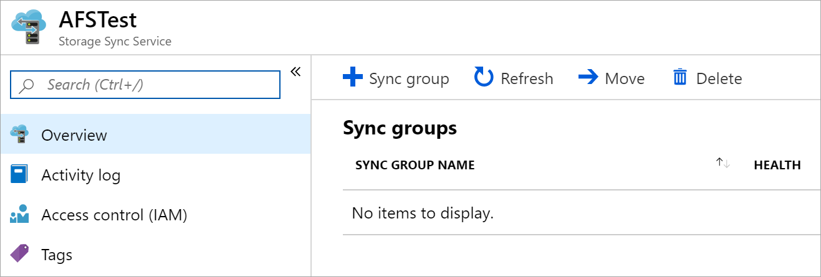Go to Access control (IAM)
The image size is (821, 277).
point(114,215)
